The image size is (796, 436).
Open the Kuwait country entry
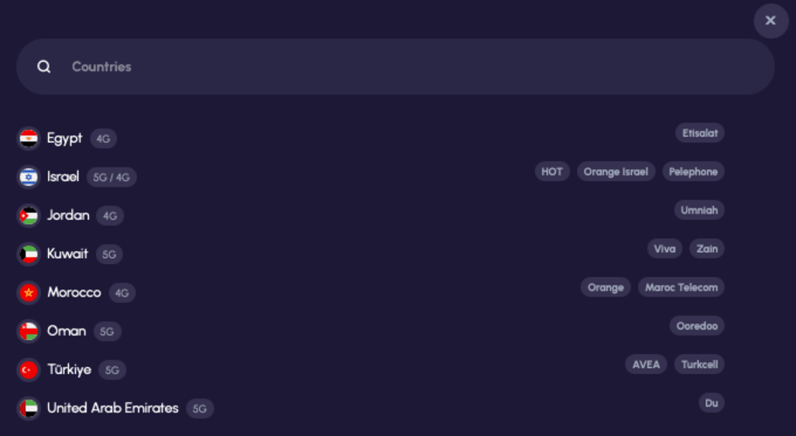67,254
